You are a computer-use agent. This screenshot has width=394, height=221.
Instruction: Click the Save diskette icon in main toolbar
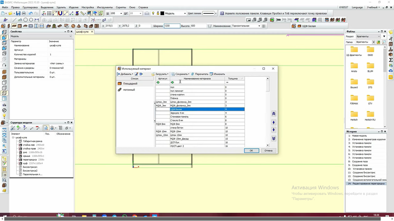click(18, 13)
